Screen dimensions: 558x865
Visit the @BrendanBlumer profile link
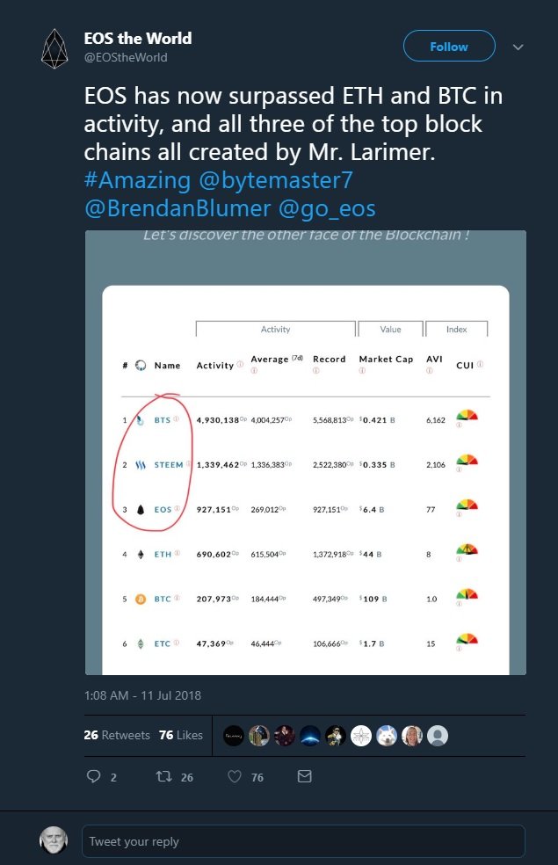[x=178, y=208]
